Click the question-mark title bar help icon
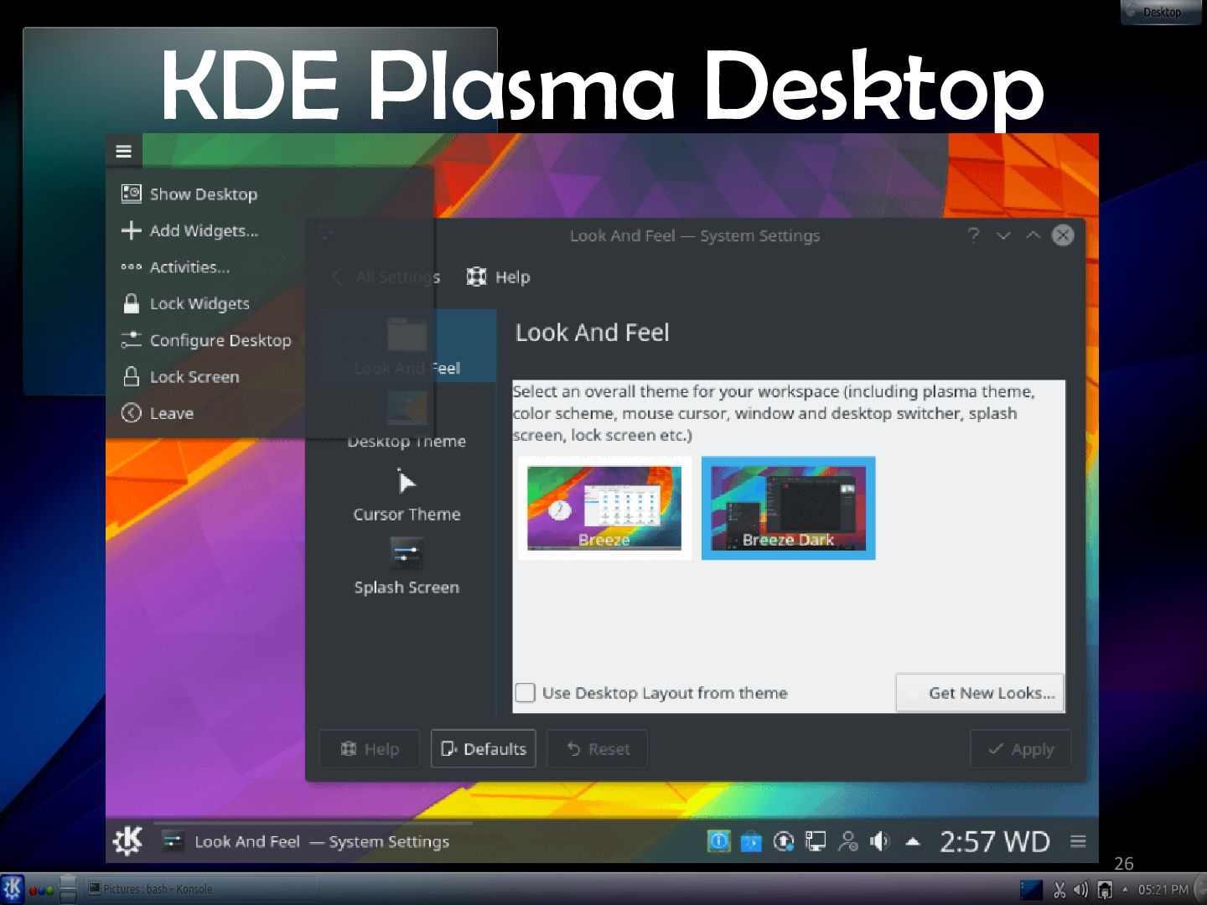 click(973, 235)
